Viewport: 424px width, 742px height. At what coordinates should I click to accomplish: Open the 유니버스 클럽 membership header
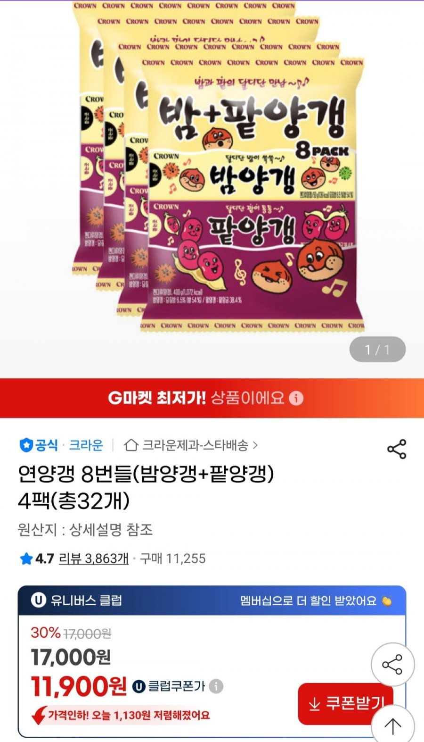tap(212, 600)
